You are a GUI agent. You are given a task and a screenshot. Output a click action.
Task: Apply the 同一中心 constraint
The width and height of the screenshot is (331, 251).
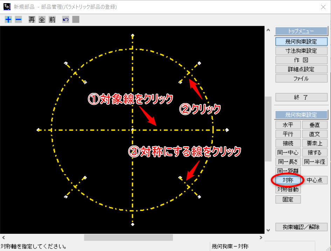click(288, 152)
